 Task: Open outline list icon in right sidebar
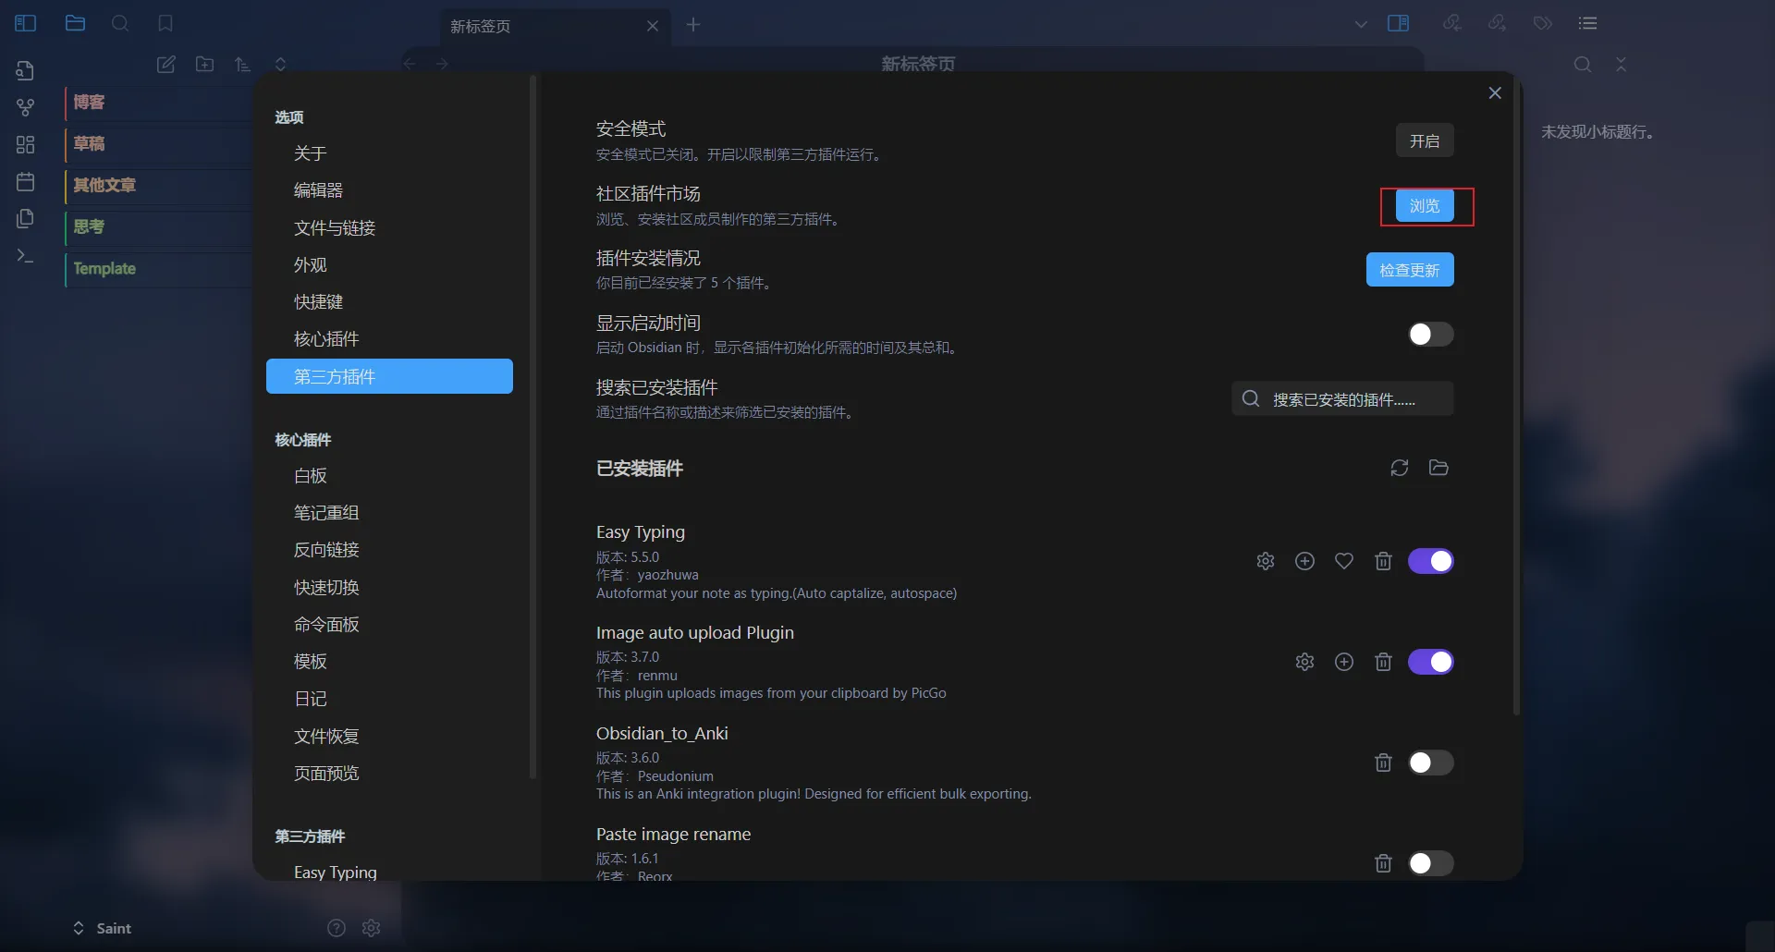point(1588,23)
